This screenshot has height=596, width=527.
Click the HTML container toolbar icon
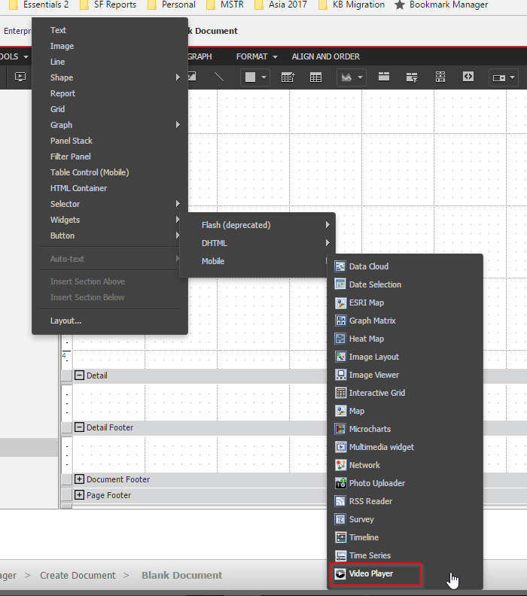pyautogui.click(x=468, y=77)
